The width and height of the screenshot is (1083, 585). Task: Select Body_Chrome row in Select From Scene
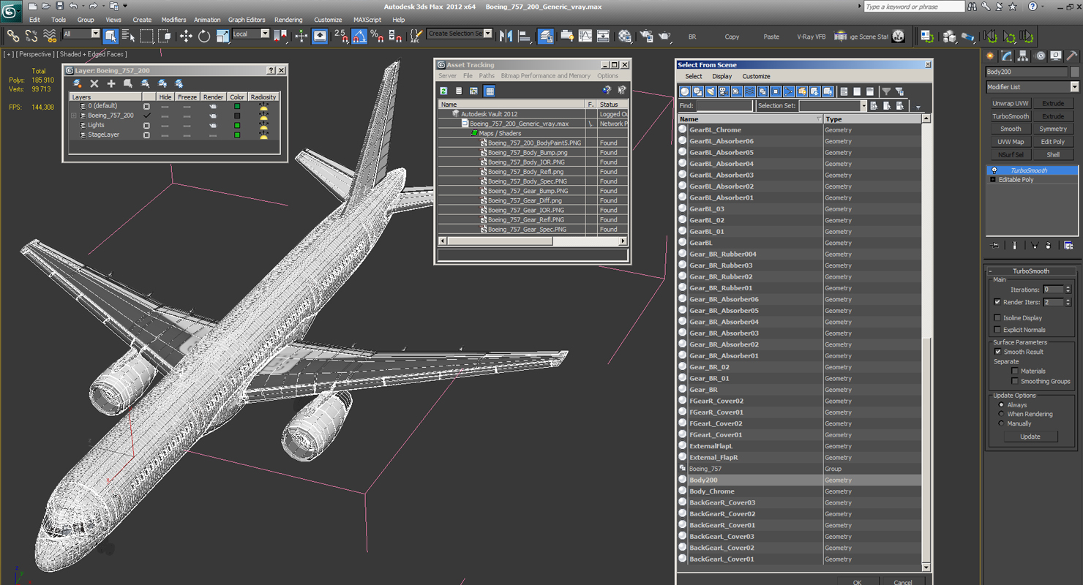click(x=799, y=491)
